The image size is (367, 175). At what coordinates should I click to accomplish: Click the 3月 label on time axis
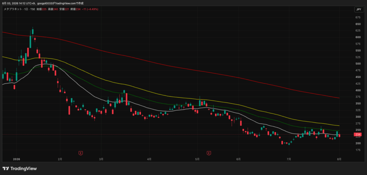coord(101,159)
